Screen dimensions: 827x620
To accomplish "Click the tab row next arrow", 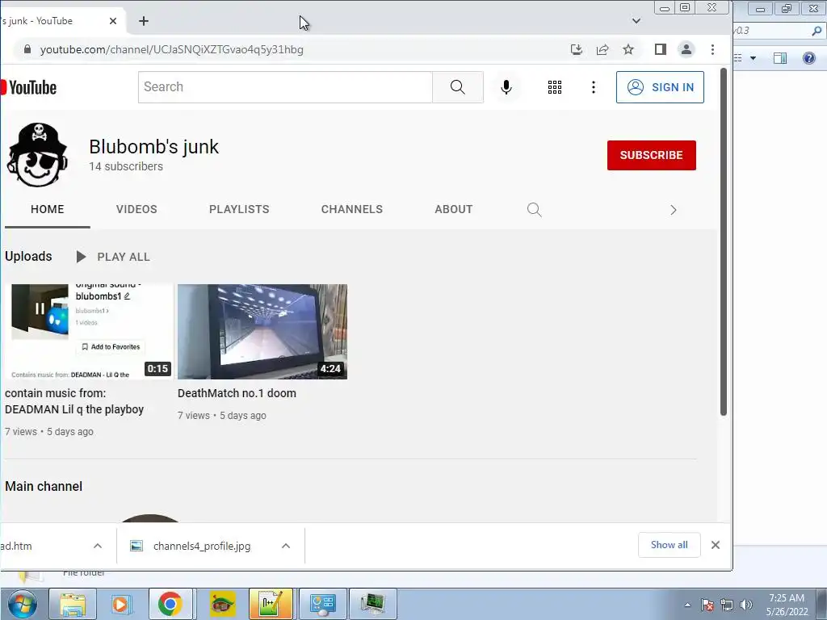I will click(673, 210).
